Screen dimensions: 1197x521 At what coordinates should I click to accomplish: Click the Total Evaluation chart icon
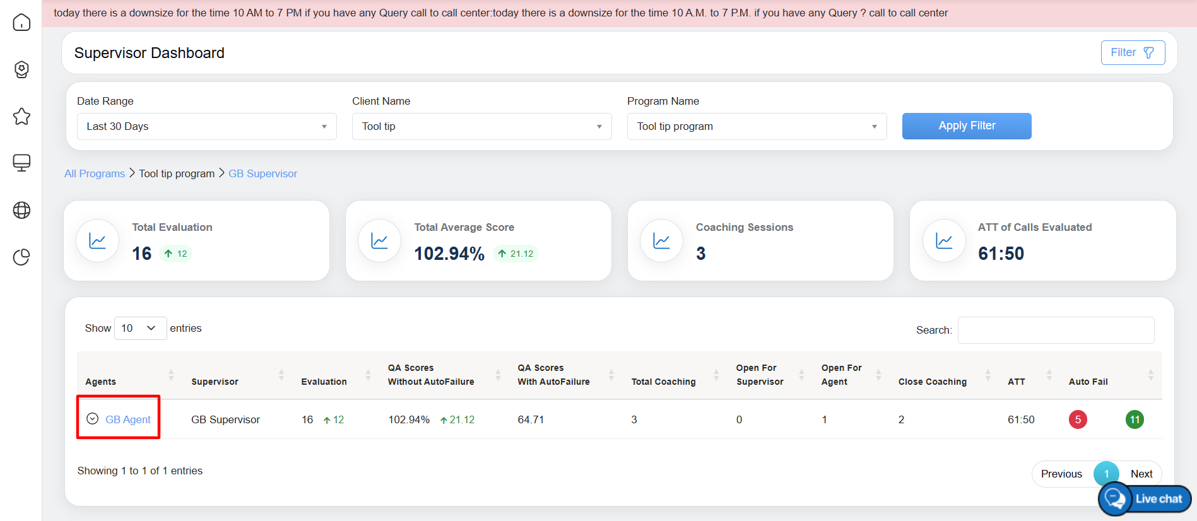tap(97, 241)
